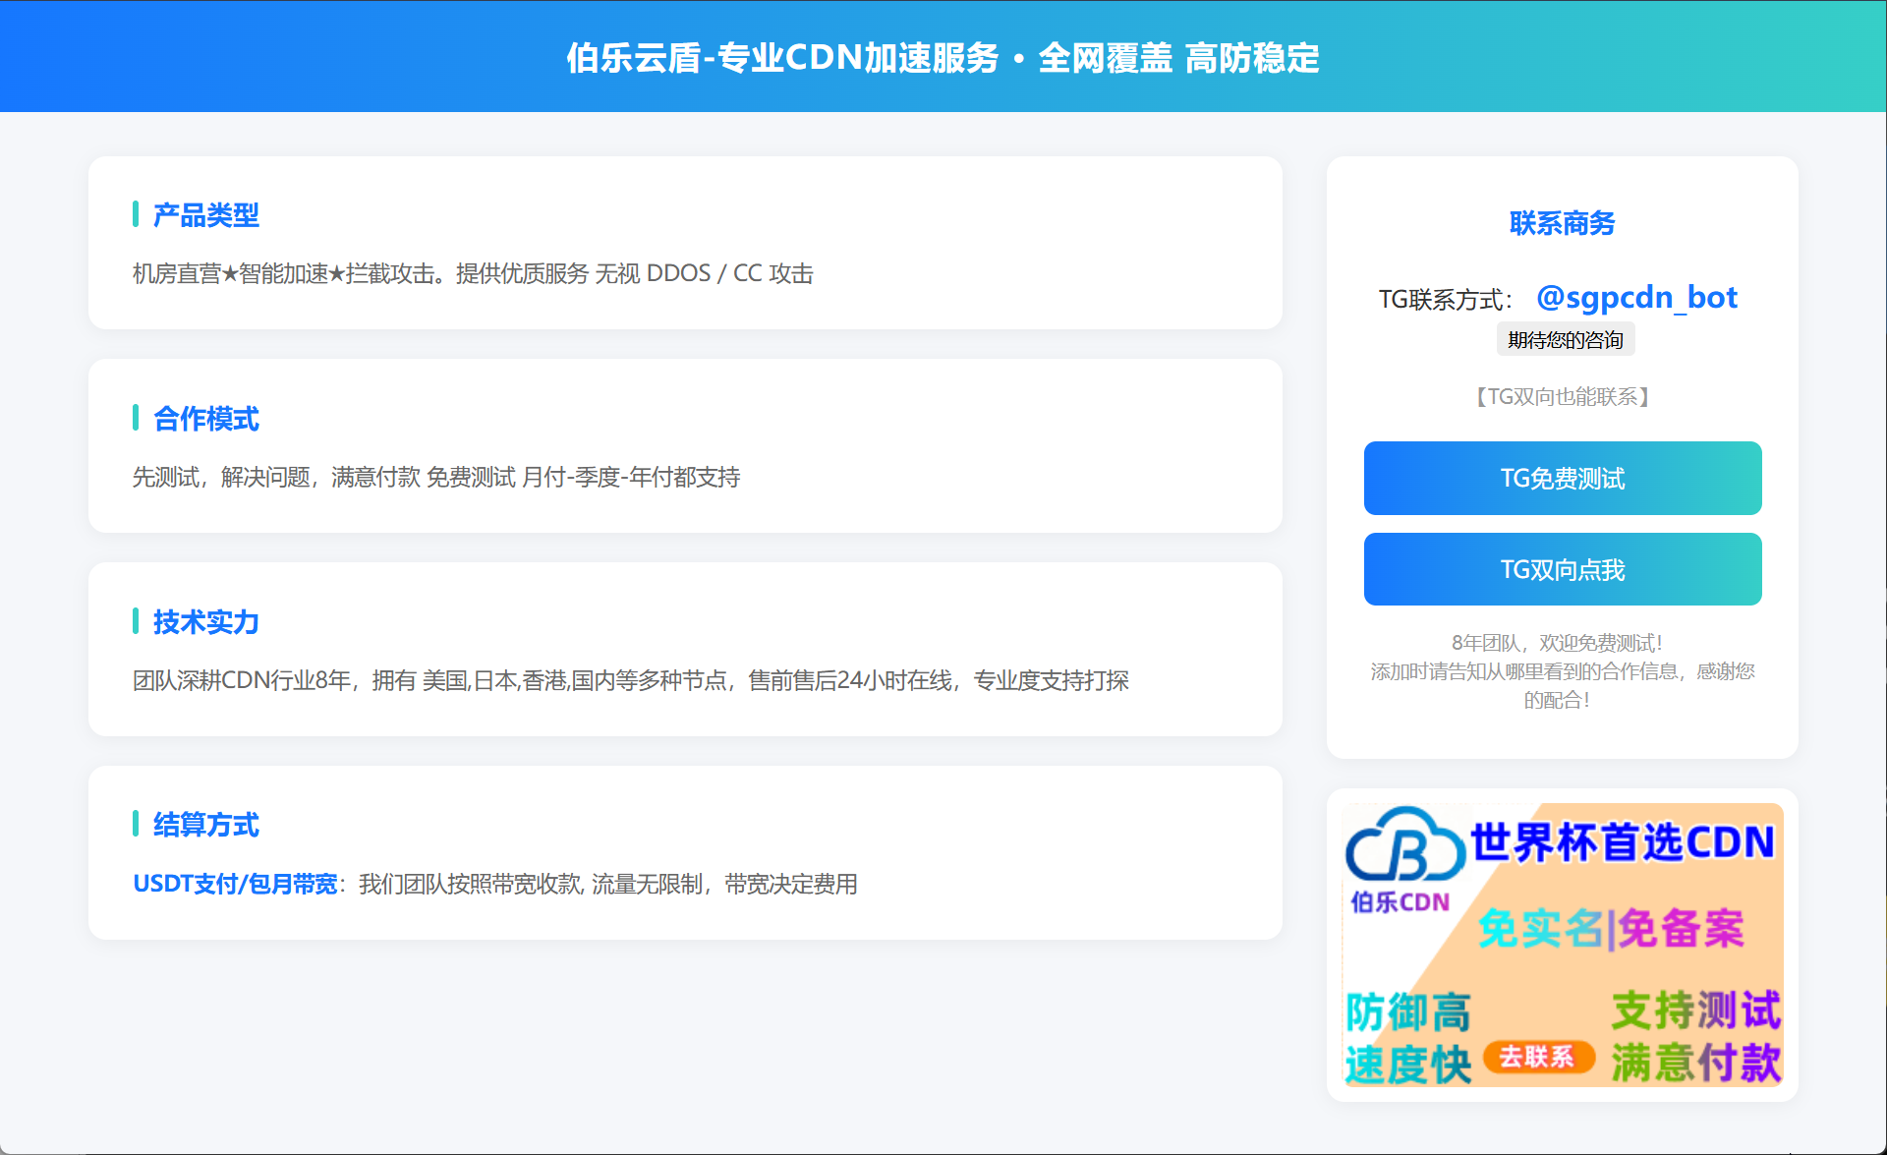Screen dimensions: 1887x1155
Task: Click the 机房直营★智能加速★拦截攻击 description
Action: point(473,273)
